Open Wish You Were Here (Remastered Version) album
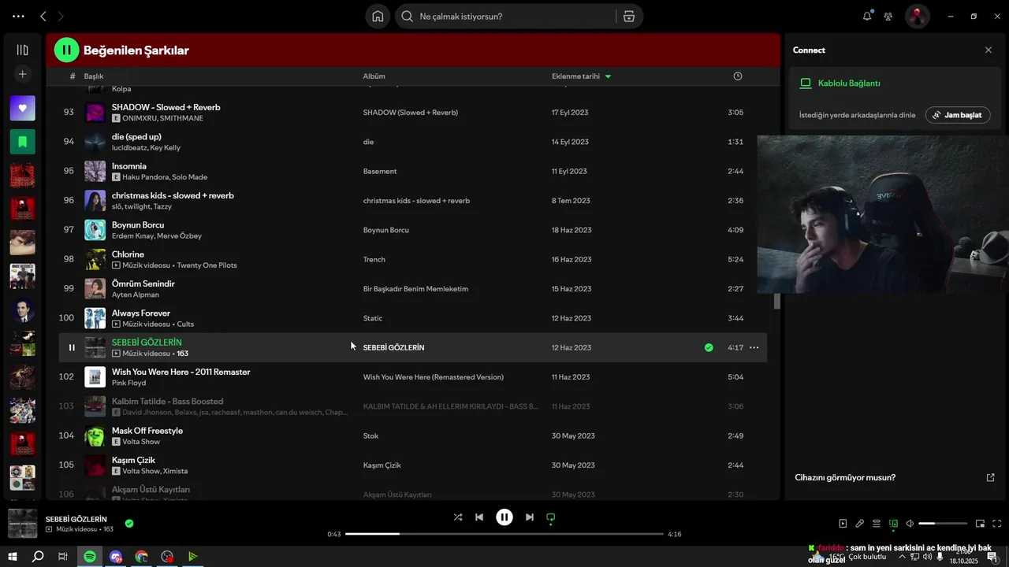This screenshot has height=567, width=1009. (x=433, y=377)
